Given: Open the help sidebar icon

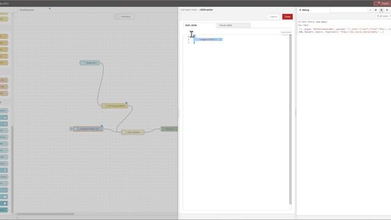Looking at the screenshot, I should 376,10.
